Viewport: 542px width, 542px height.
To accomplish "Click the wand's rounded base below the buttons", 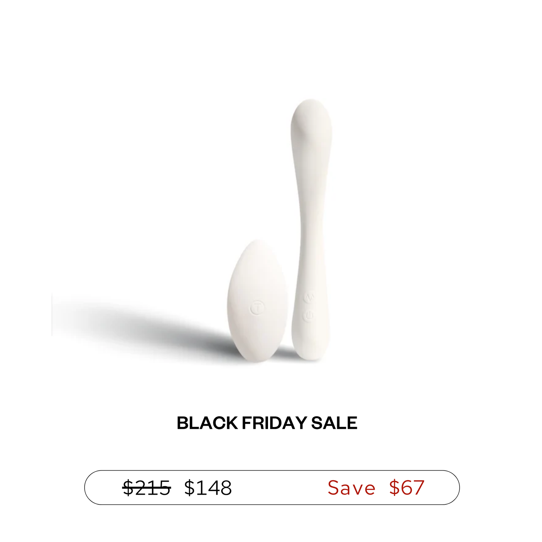I will click(310, 343).
